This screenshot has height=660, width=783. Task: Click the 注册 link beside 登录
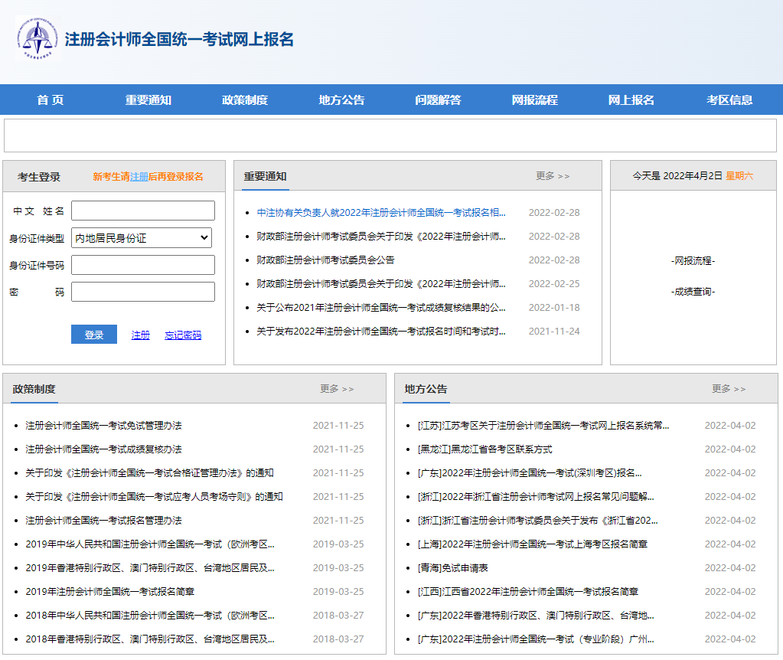[x=139, y=334]
